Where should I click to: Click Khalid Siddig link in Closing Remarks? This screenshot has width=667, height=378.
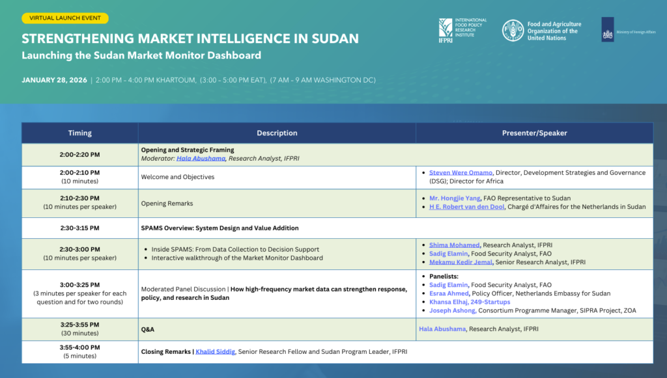[x=216, y=352]
